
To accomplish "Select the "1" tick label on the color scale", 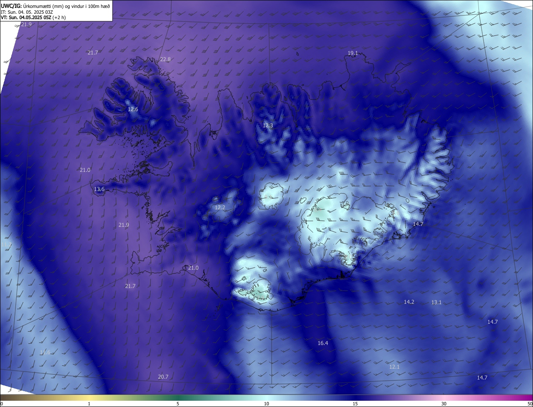I will (89, 404).
